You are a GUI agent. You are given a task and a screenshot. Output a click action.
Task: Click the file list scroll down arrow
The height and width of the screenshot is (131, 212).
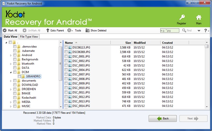(x=207, y=107)
